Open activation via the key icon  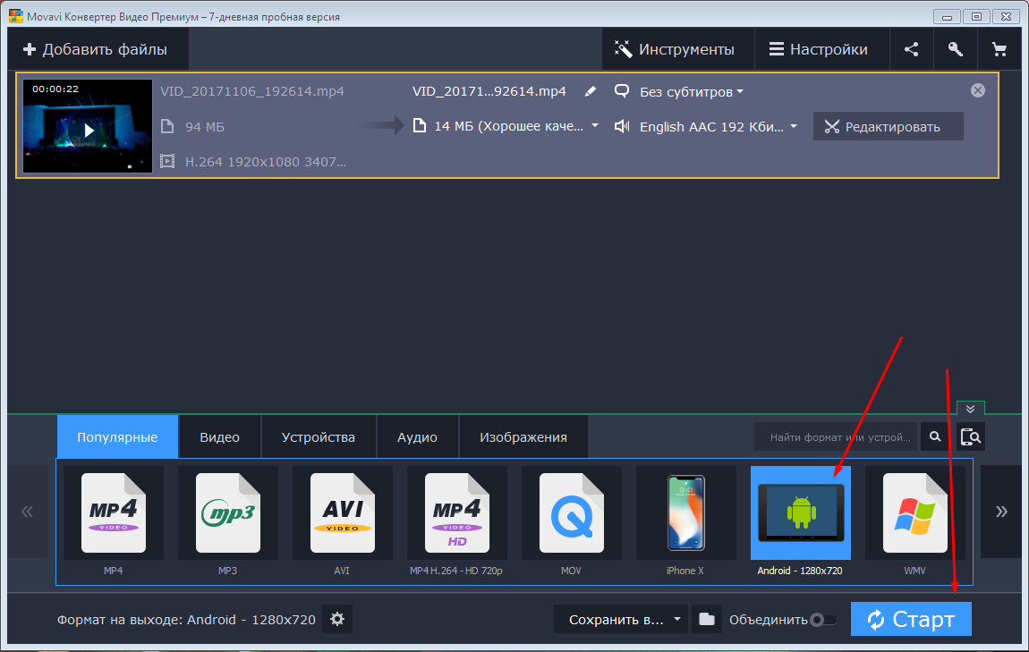click(955, 49)
